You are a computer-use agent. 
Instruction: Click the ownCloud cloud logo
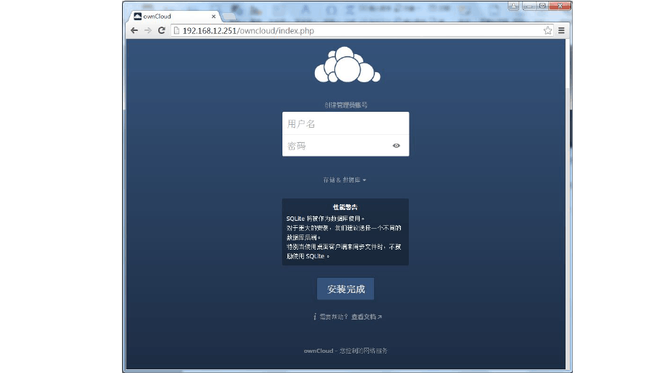pos(347,66)
